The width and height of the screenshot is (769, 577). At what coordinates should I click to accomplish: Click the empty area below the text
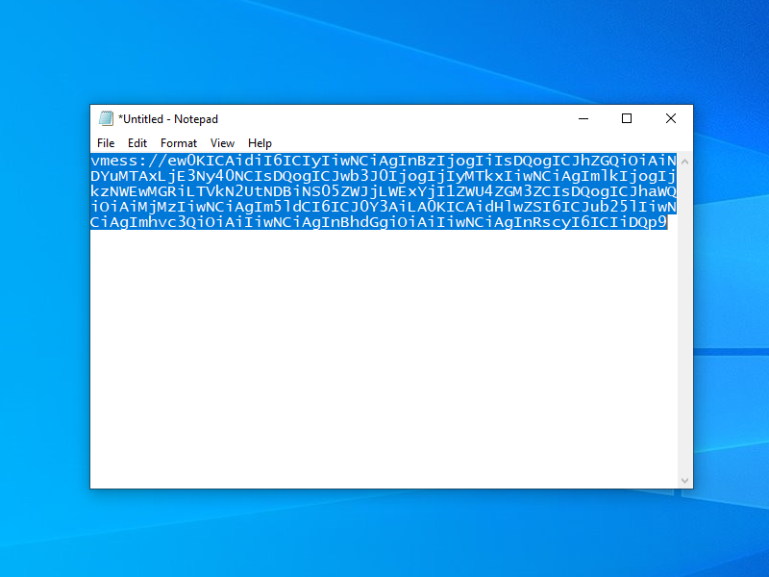tap(384, 365)
